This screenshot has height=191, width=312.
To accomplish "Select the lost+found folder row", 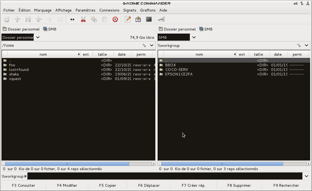I will [x=78, y=70].
